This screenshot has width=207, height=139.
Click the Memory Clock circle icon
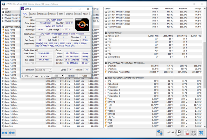(x=106, y=36)
